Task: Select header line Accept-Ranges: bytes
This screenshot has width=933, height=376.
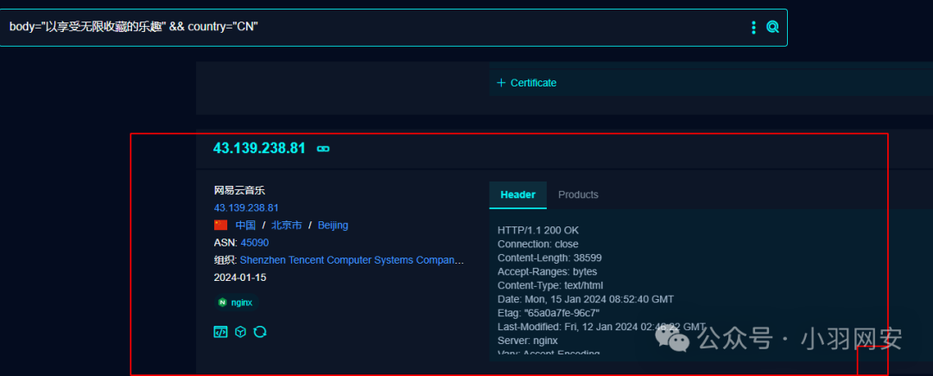Action: click(x=547, y=271)
